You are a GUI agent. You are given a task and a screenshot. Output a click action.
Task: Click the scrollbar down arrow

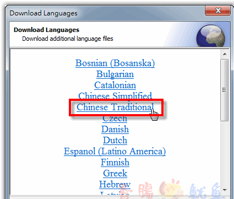point(225,190)
